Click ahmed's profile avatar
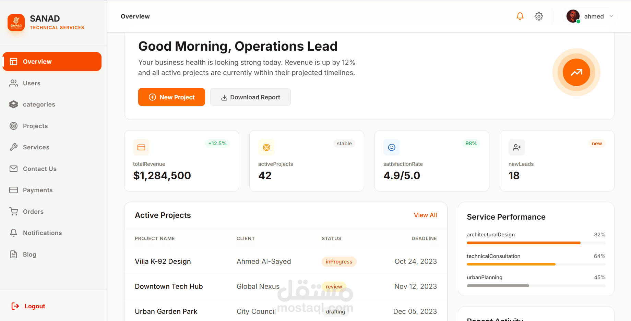Screen dimensions: 631x321 573,16
